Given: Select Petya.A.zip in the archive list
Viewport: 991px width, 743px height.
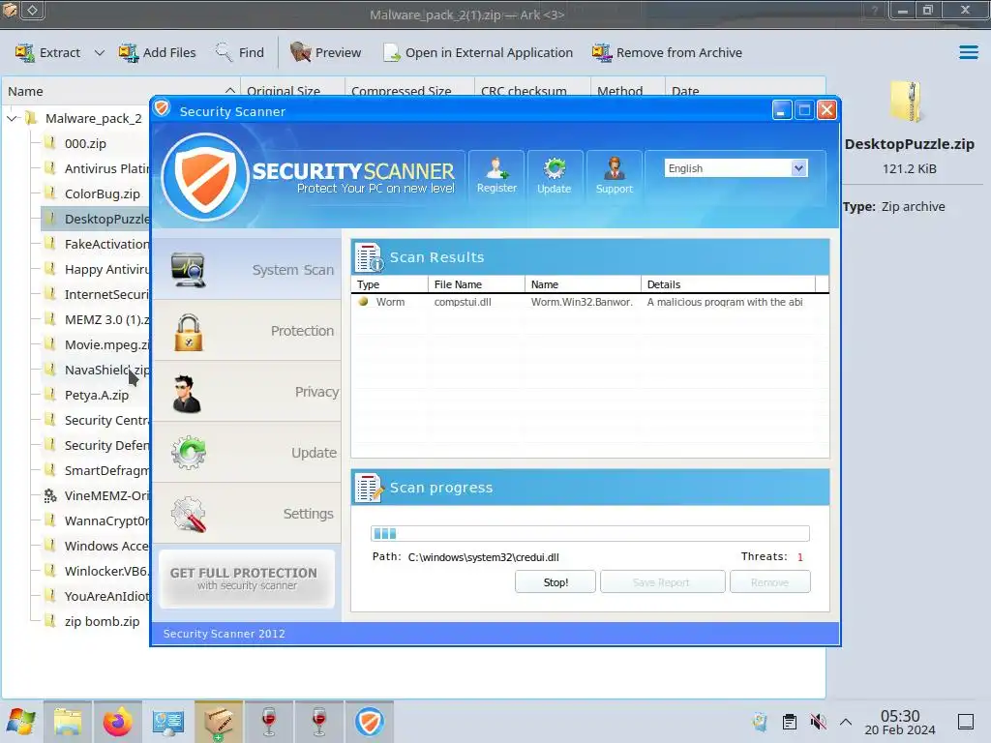Looking at the screenshot, I should (96, 395).
